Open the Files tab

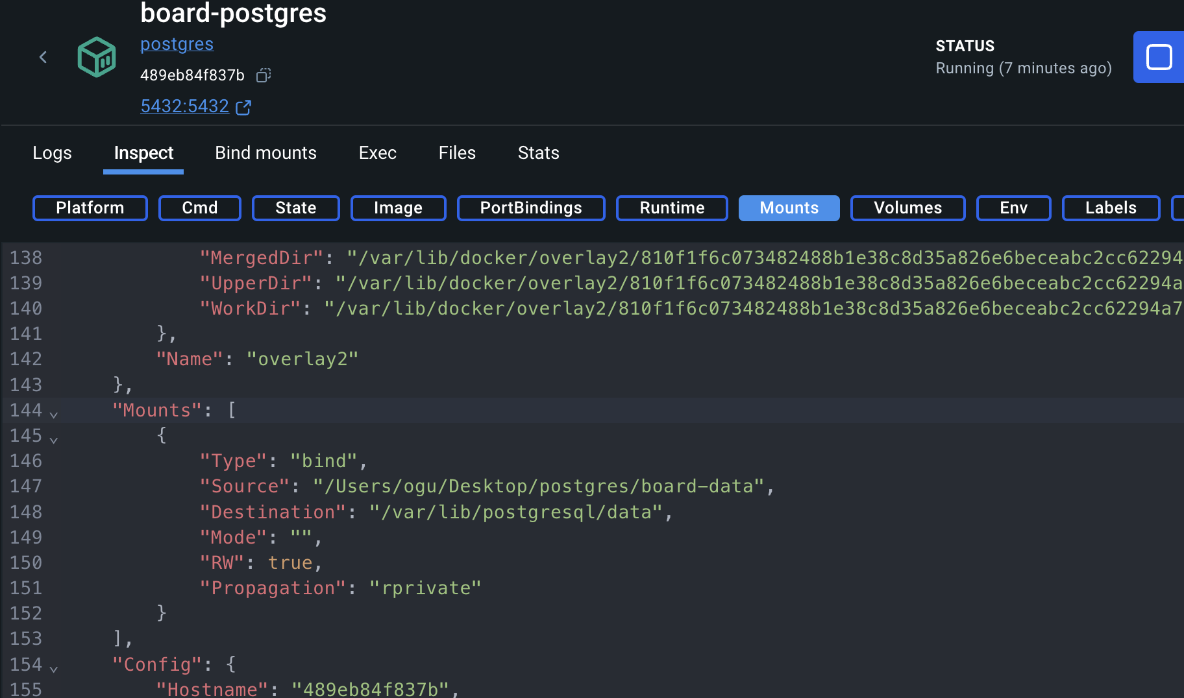(457, 153)
